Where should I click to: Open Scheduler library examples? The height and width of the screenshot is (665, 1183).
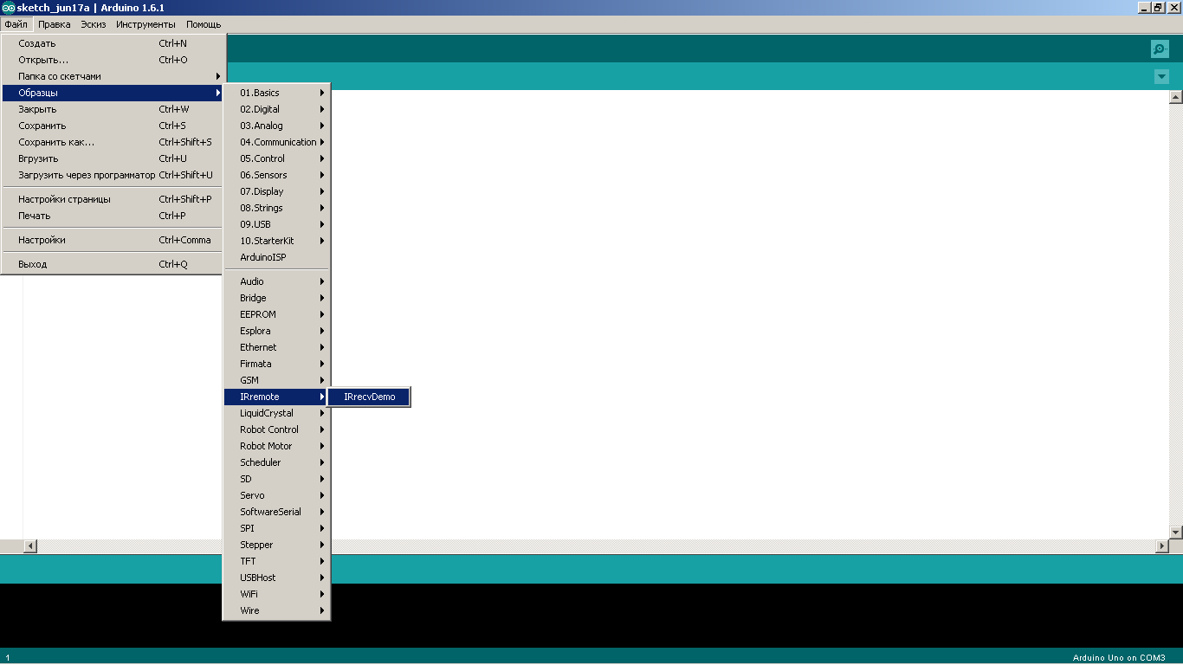click(x=276, y=462)
